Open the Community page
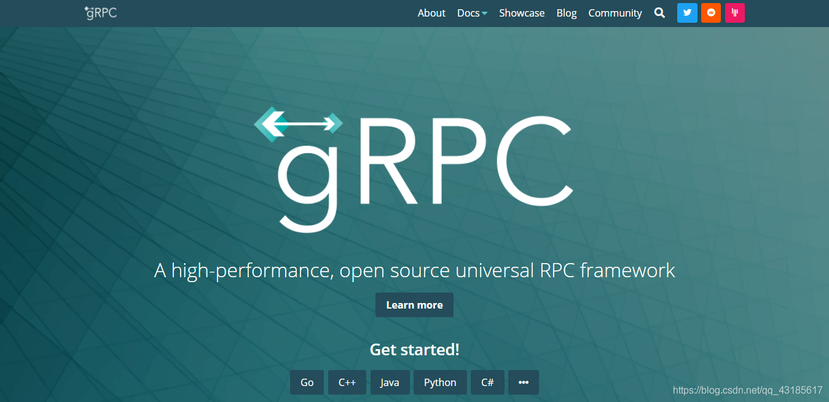829x402 pixels. coord(615,13)
